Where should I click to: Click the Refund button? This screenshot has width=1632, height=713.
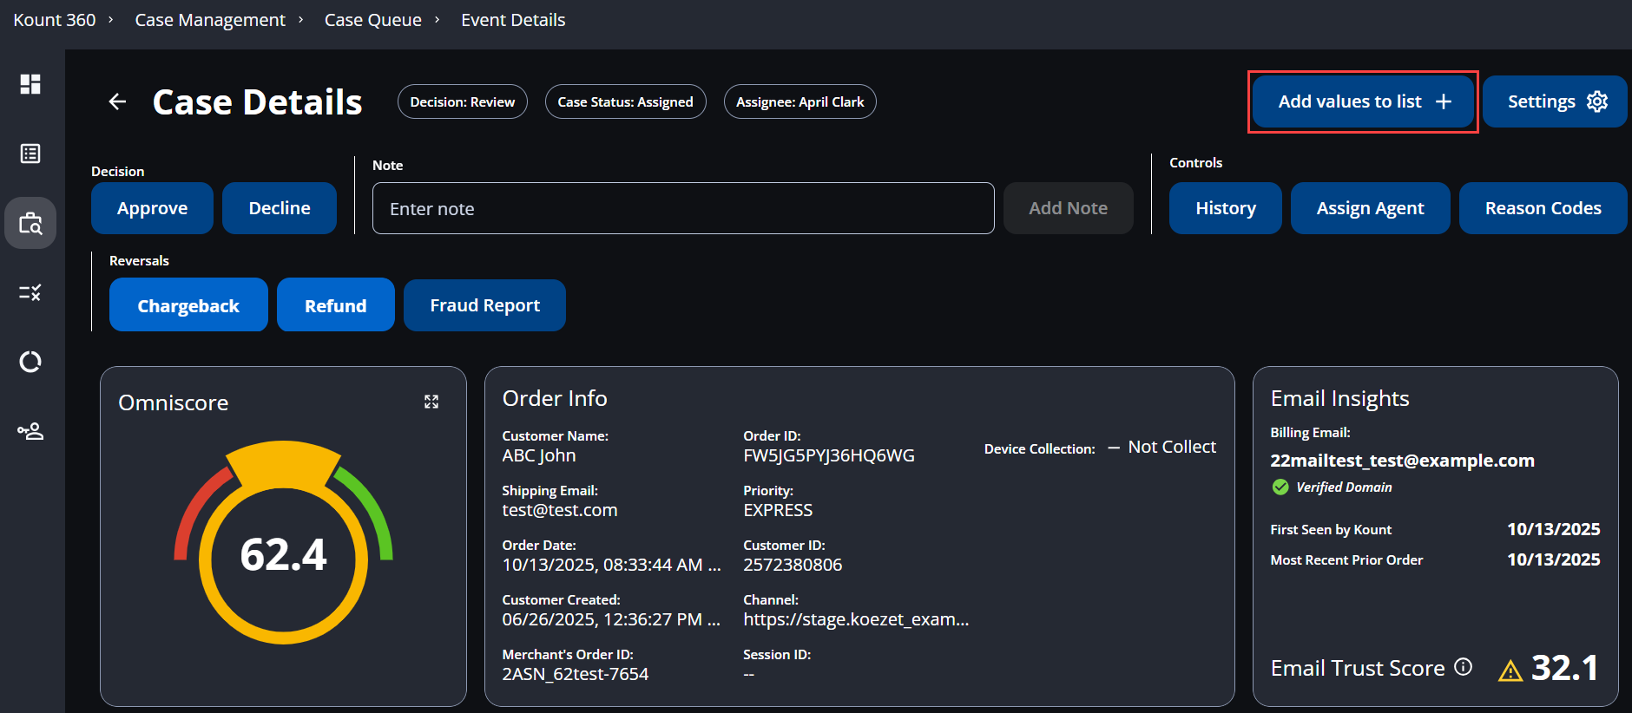336,305
